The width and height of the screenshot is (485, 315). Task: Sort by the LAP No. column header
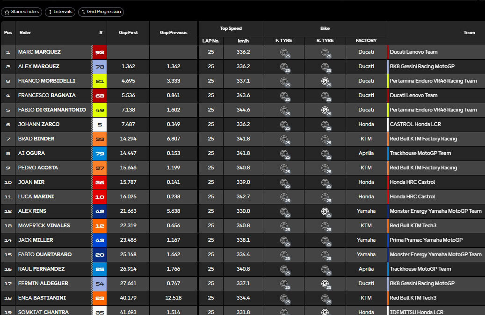point(211,41)
